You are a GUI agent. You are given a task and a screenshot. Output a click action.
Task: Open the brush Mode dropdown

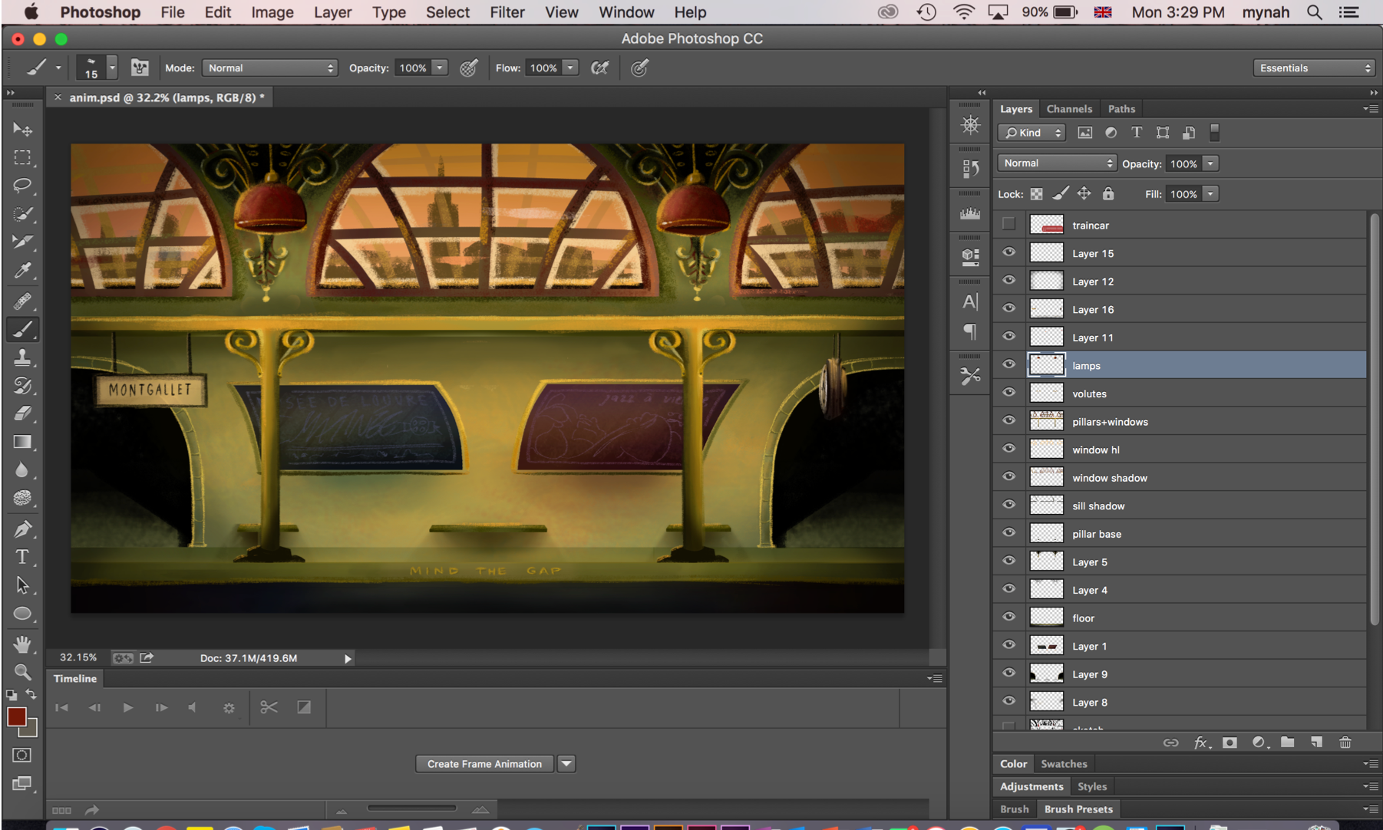[x=269, y=68]
